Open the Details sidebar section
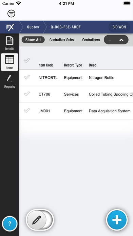This screenshot has height=236, width=133. click(9, 43)
